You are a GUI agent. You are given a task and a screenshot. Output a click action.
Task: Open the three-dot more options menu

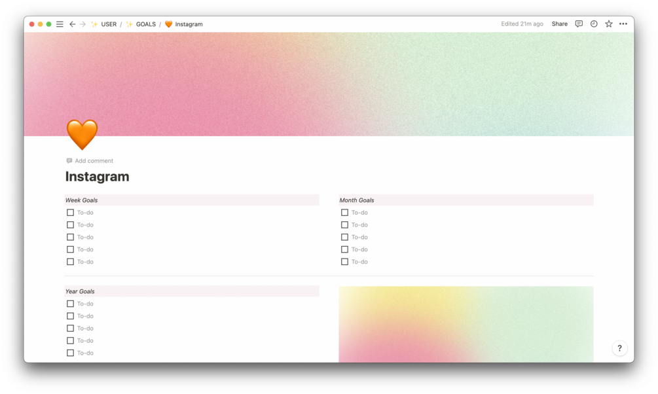623,24
